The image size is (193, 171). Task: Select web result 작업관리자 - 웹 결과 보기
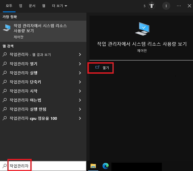[43, 54]
